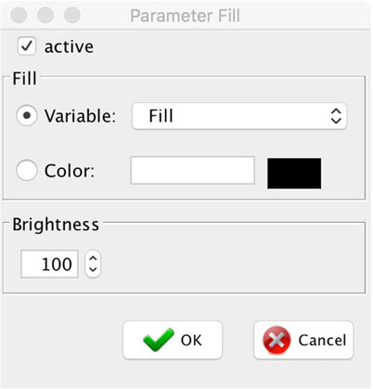Image resolution: width=373 pixels, height=389 pixels.
Task: Dismiss dialog with the Cancel button
Action: [x=303, y=340]
